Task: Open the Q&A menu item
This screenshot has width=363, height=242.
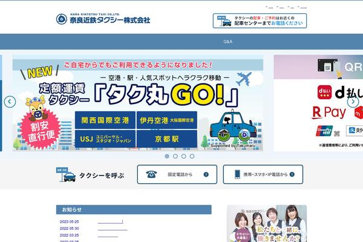Action: pos(228,42)
